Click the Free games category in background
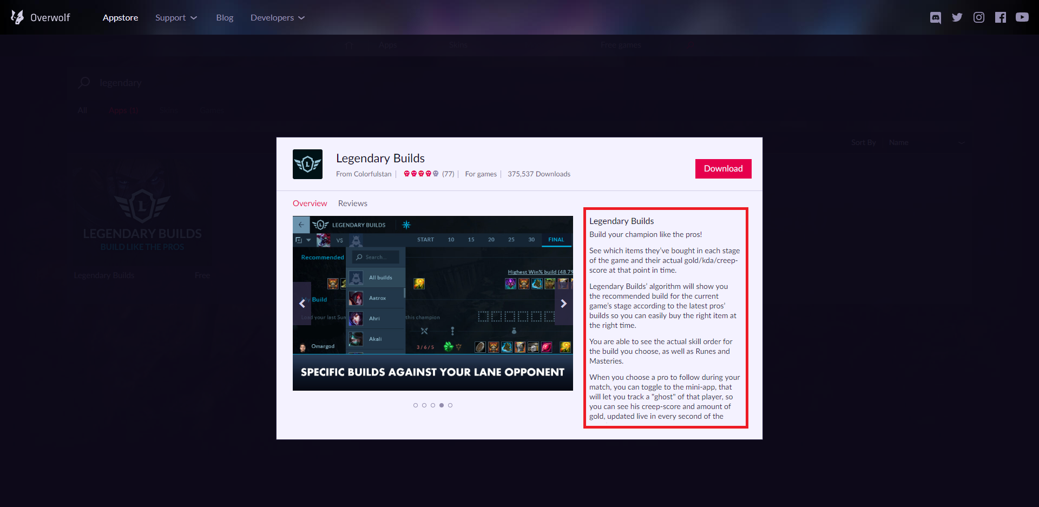Screen dimensions: 1039x507 point(621,45)
